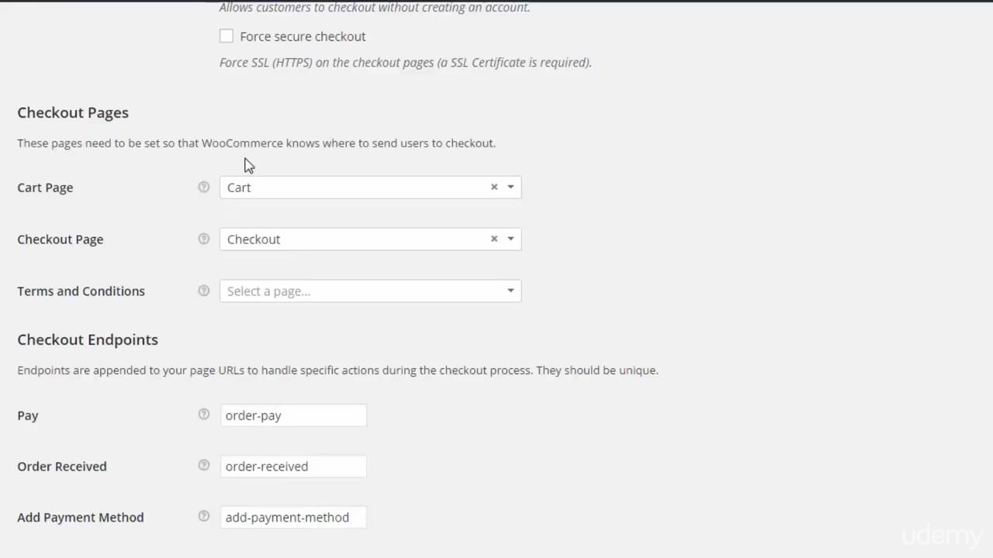993x558 pixels.
Task: Focus the order-received endpoint field
Action: (293, 467)
